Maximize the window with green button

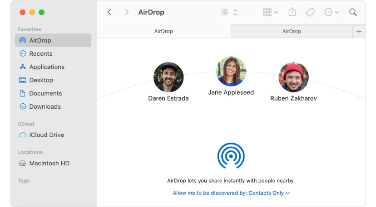[x=42, y=12]
